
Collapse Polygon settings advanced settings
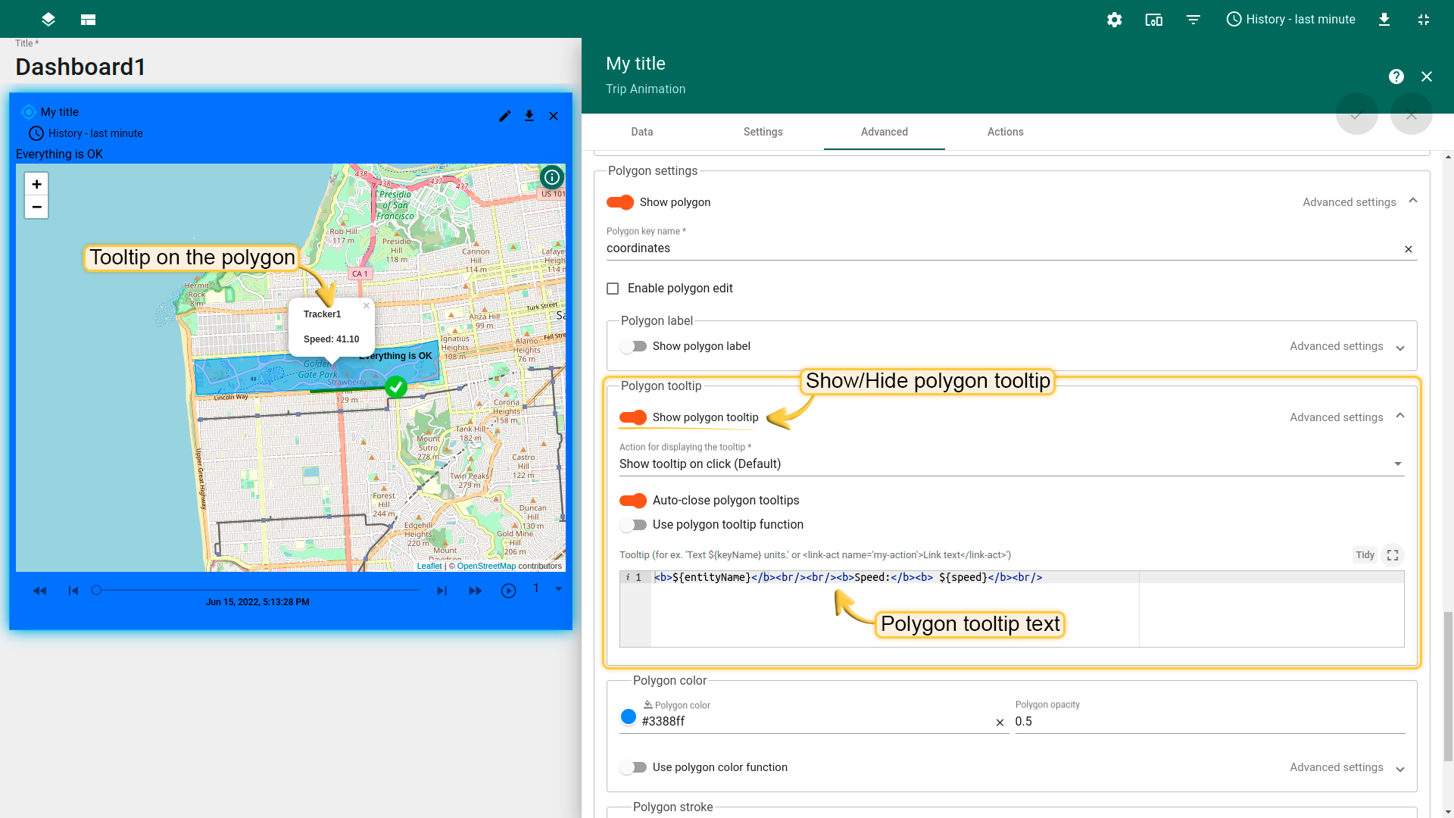1359,201
